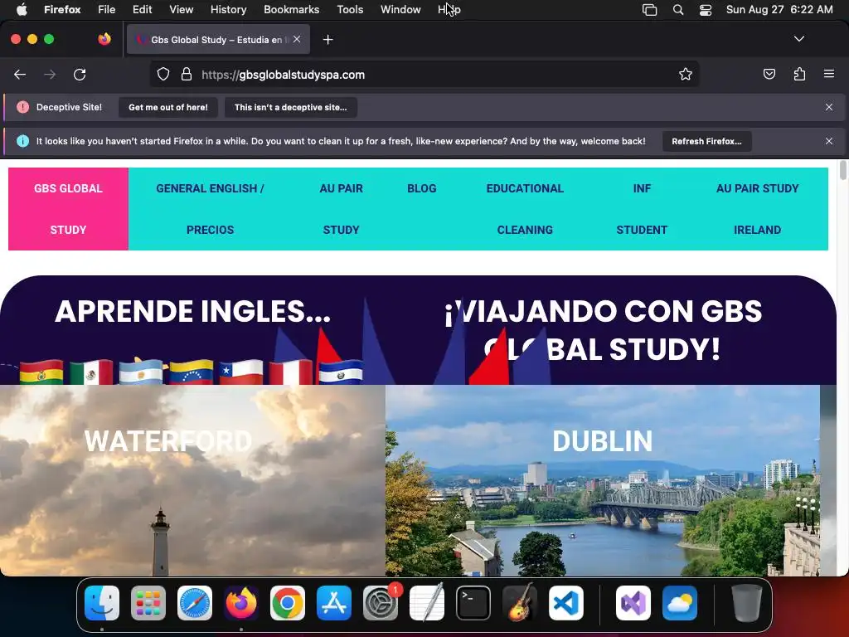The height and width of the screenshot is (637, 849).
Task: Open the History menu
Action: [x=229, y=10]
